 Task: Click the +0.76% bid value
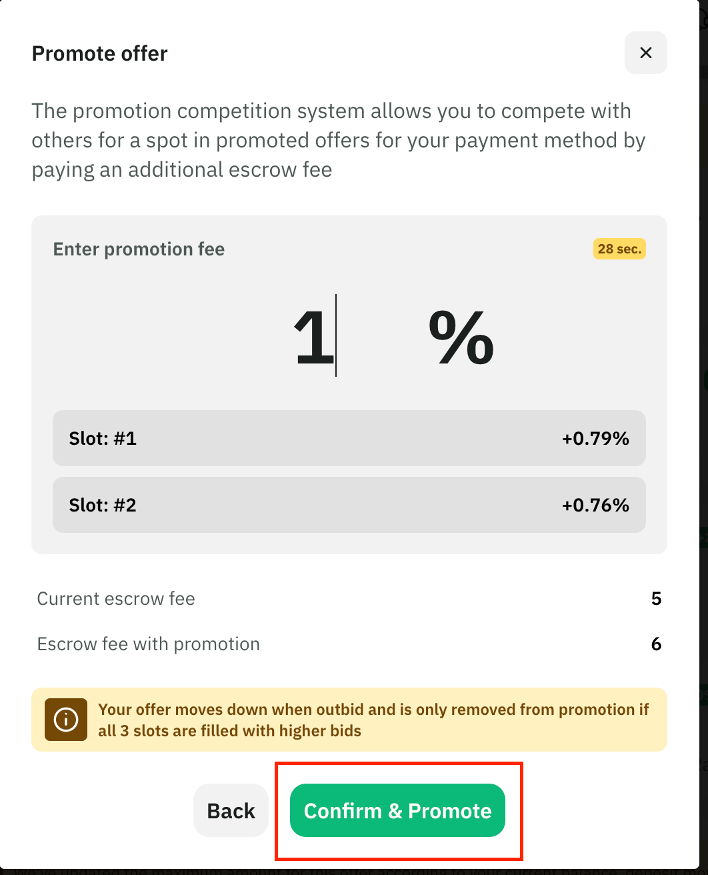pos(595,505)
